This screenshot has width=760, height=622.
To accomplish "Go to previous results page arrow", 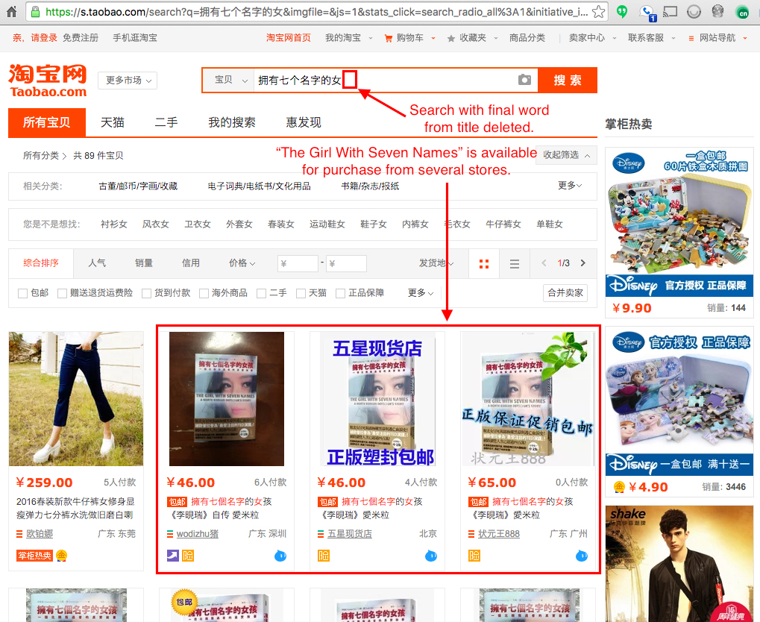I will (x=544, y=263).
